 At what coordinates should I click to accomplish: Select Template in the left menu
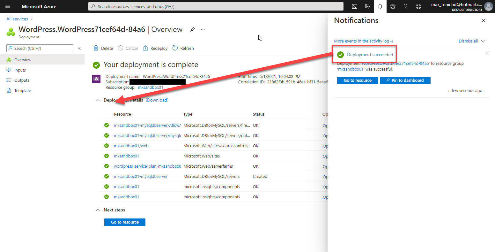click(x=42, y=90)
